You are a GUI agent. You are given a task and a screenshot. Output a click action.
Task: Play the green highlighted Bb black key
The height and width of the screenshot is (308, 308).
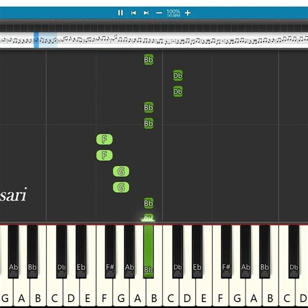pyautogui.click(x=149, y=252)
